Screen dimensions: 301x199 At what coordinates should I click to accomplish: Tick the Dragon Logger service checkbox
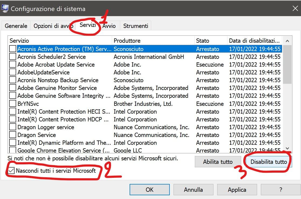click(x=13, y=127)
